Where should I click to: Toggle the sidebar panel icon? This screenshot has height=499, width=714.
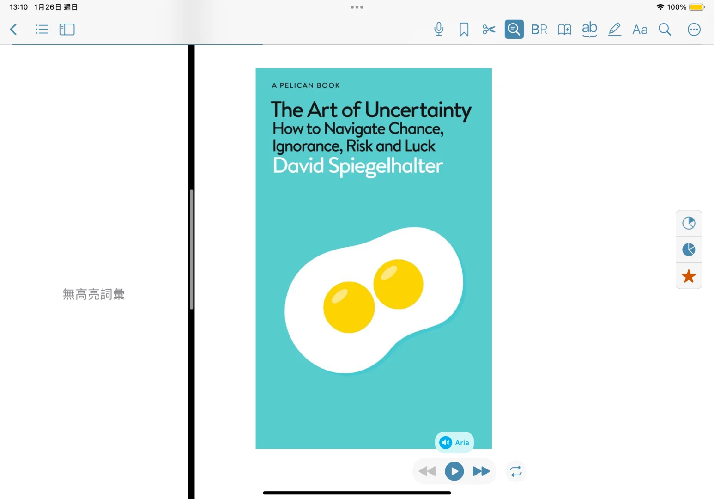pos(67,30)
